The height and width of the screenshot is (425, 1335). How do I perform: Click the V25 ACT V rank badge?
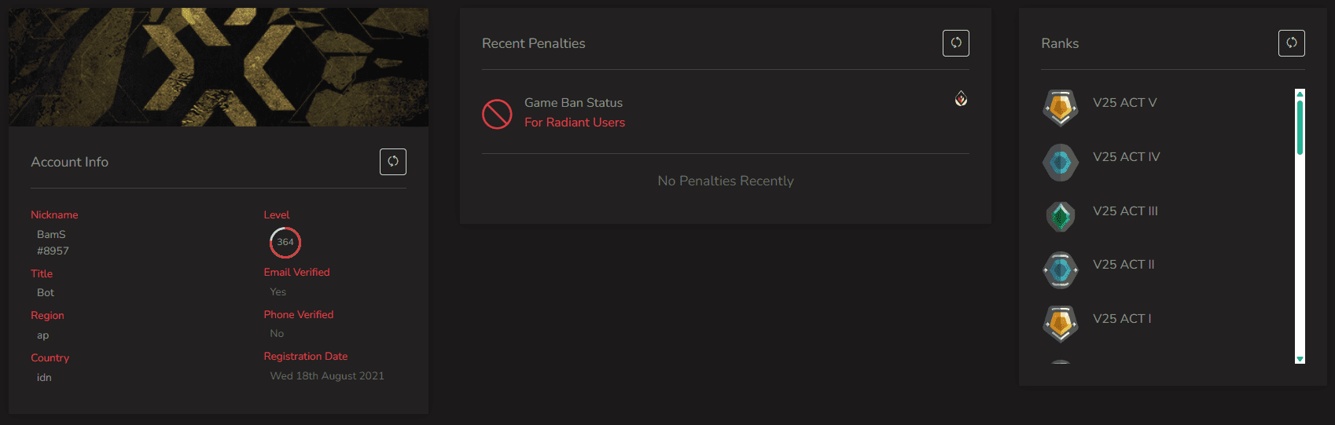tap(1061, 108)
